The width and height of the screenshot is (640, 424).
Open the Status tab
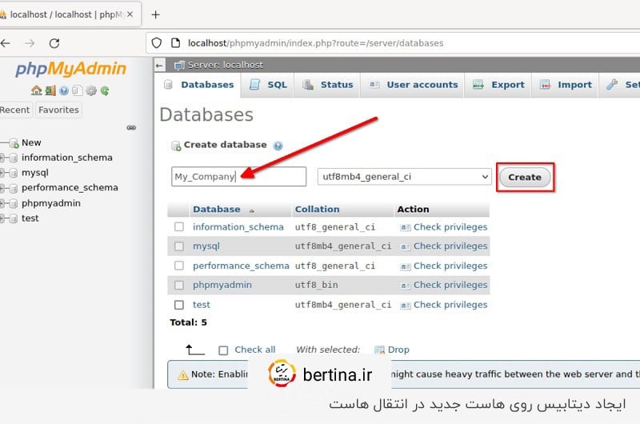click(327, 85)
